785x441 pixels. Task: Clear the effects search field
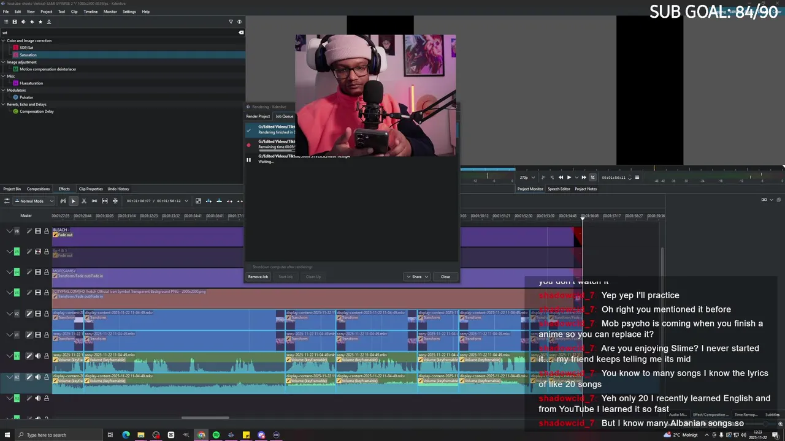click(241, 32)
